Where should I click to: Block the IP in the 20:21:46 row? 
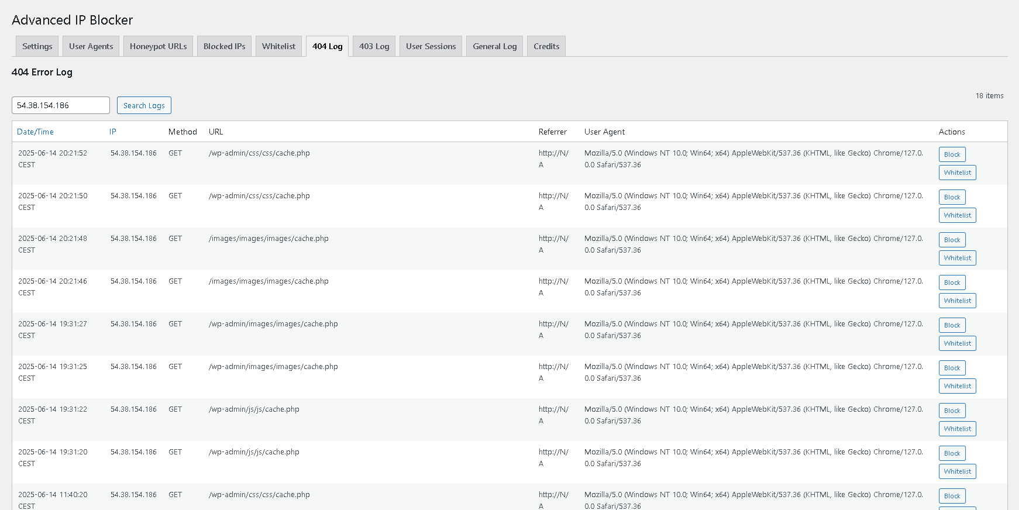click(952, 282)
